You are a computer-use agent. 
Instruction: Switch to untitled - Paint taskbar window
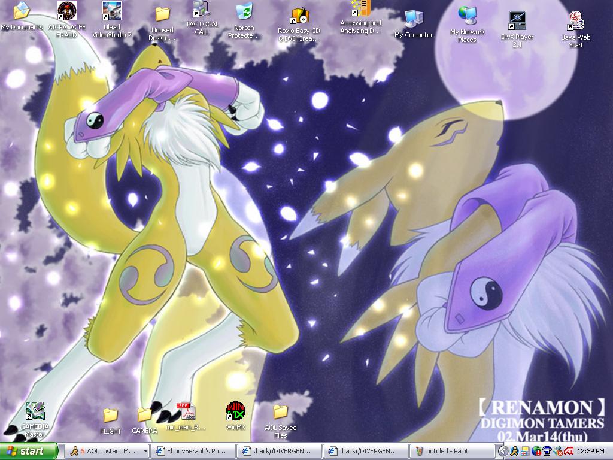[x=452, y=452]
